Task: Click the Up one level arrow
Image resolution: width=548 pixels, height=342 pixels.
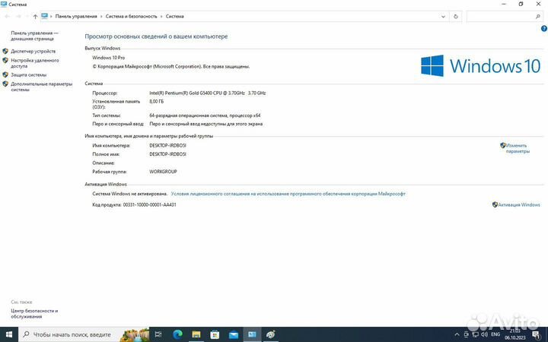Action: [x=35, y=17]
